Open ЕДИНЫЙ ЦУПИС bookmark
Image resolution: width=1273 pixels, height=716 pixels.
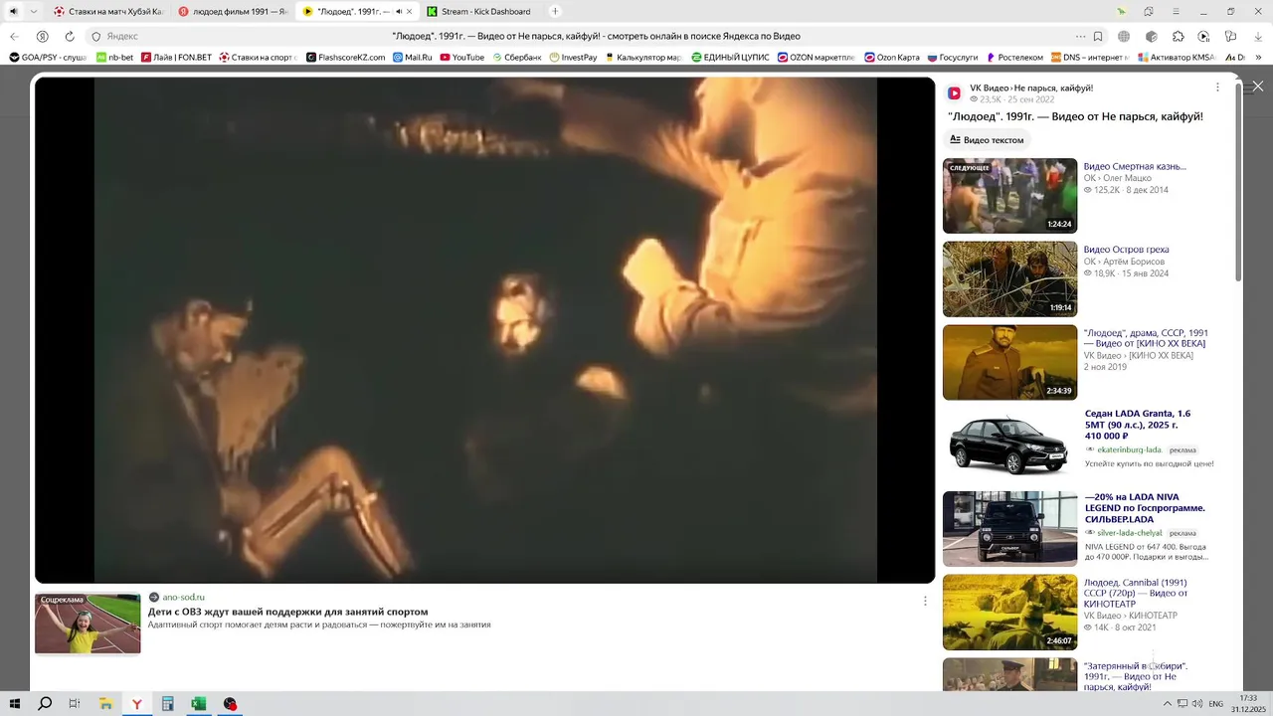tap(731, 58)
